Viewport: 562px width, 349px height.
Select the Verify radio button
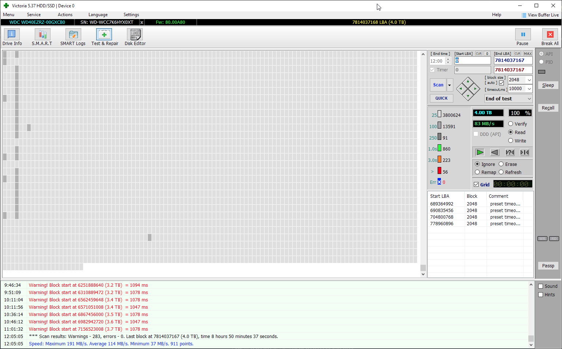click(x=511, y=124)
